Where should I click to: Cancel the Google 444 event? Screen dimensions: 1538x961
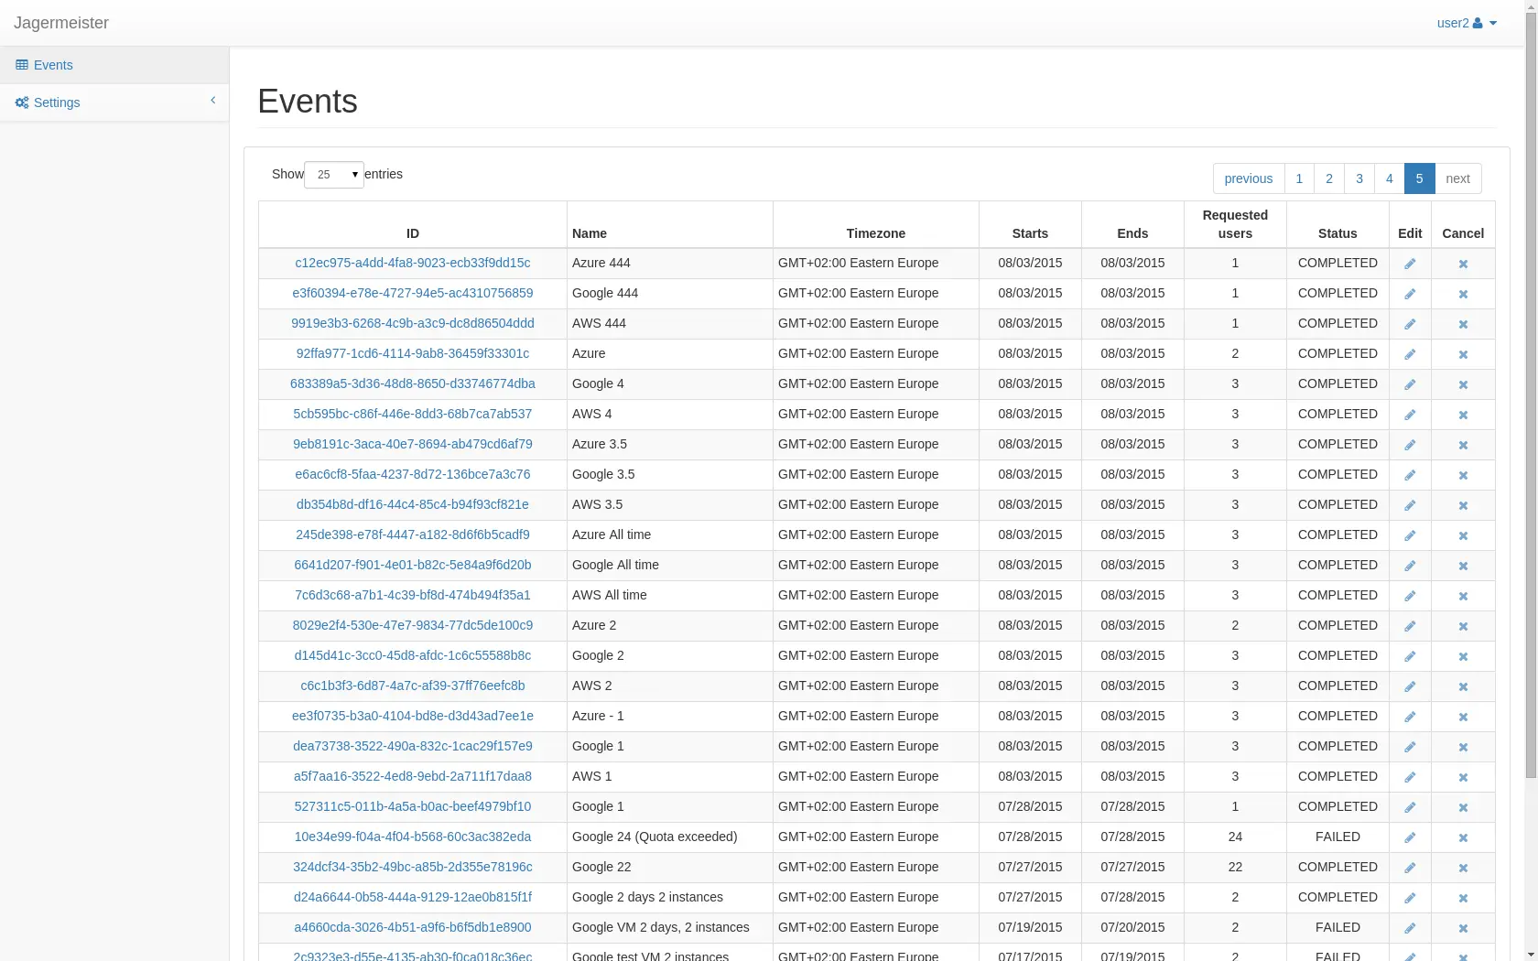pos(1463,294)
